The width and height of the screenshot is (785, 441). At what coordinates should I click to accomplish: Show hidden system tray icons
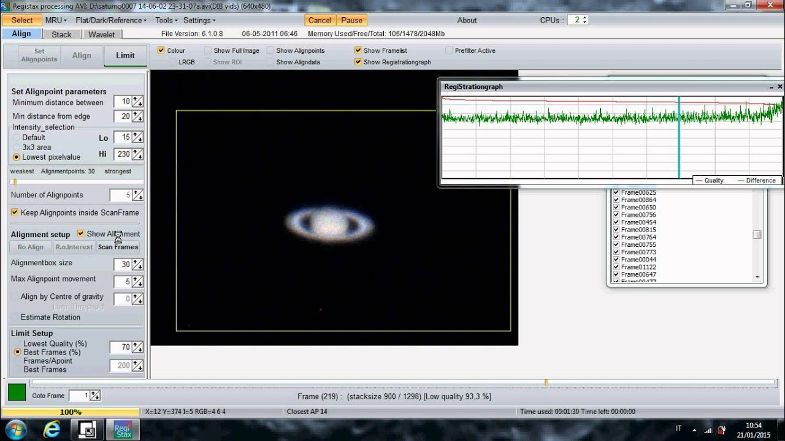pos(695,429)
